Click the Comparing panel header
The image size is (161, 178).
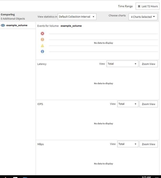coord(8,15)
